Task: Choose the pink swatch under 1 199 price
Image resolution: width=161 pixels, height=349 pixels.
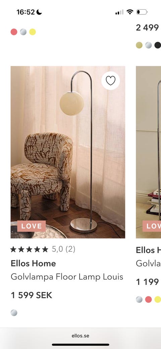Action: pyautogui.click(x=148, y=299)
